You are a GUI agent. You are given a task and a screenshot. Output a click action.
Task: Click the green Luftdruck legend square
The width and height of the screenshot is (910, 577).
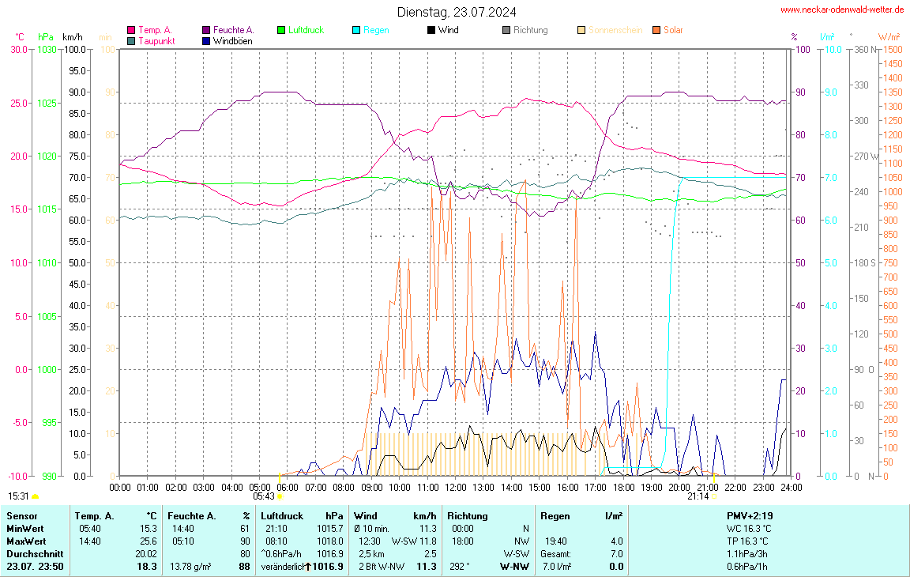(281, 30)
